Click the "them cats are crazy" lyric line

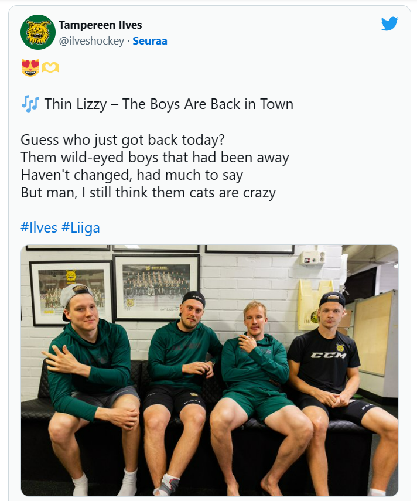148,192
